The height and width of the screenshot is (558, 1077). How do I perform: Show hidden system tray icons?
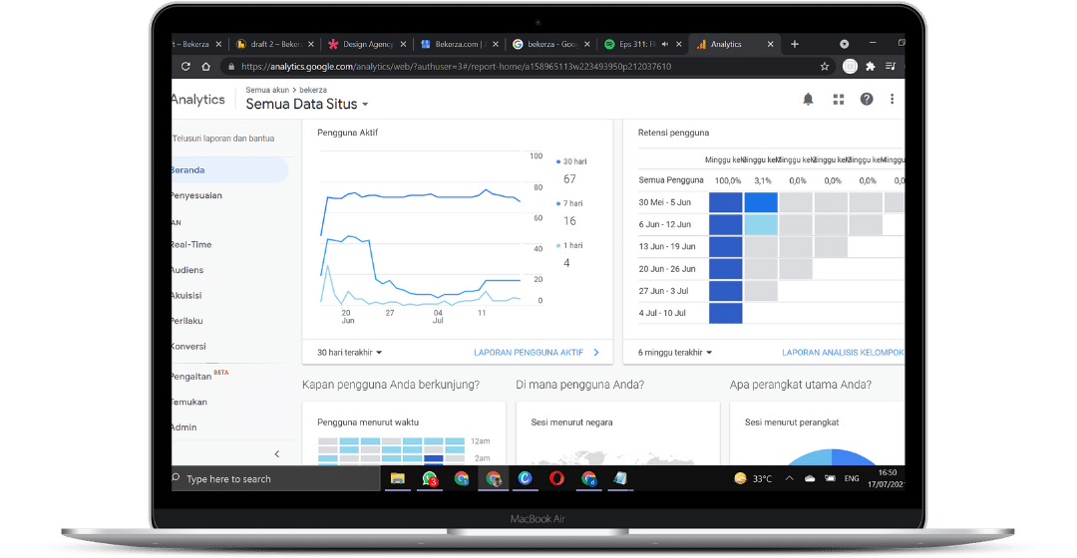click(x=789, y=478)
